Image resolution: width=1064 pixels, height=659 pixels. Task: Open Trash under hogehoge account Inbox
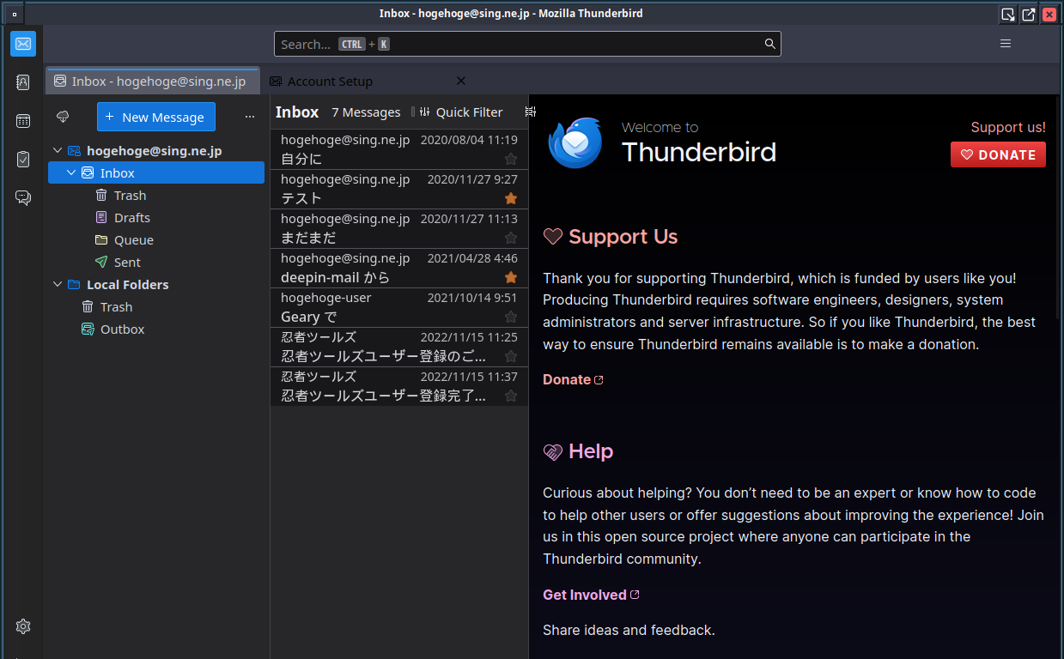[x=156, y=195]
